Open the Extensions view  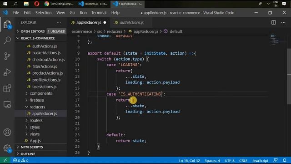[7, 88]
